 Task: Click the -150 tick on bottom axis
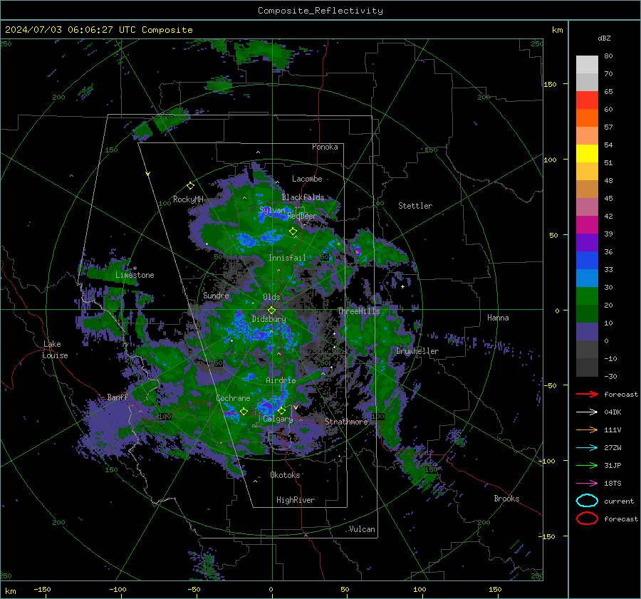point(43,590)
